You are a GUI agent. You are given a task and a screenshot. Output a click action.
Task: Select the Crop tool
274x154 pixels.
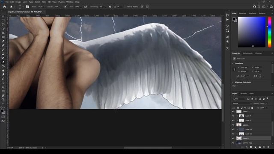click(x=3, y=33)
